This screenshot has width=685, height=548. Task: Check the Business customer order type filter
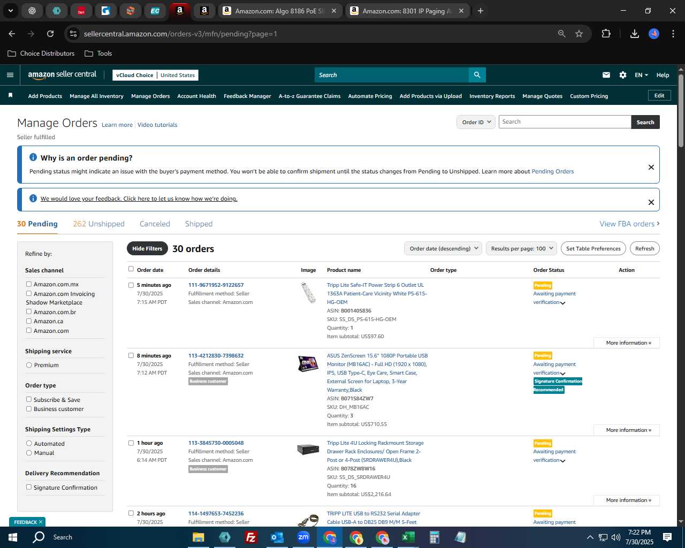pyautogui.click(x=29, y=409)
